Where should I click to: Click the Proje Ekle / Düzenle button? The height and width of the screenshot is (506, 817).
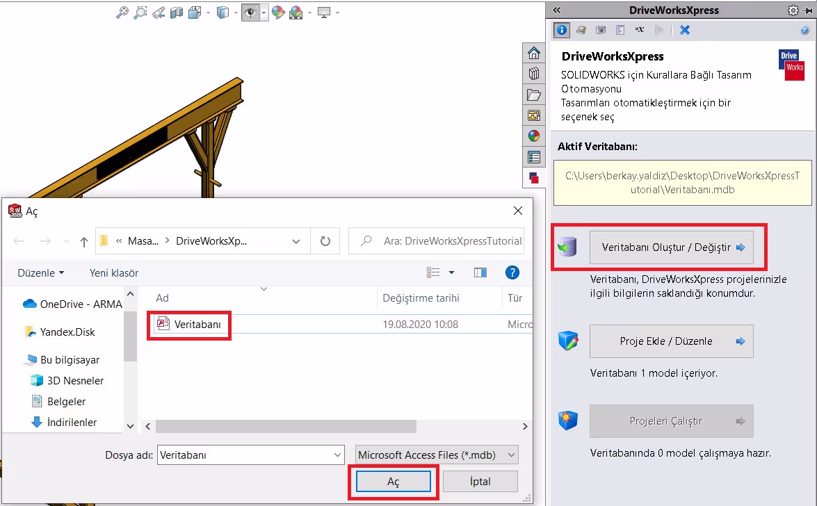click(x=672, y=341)
